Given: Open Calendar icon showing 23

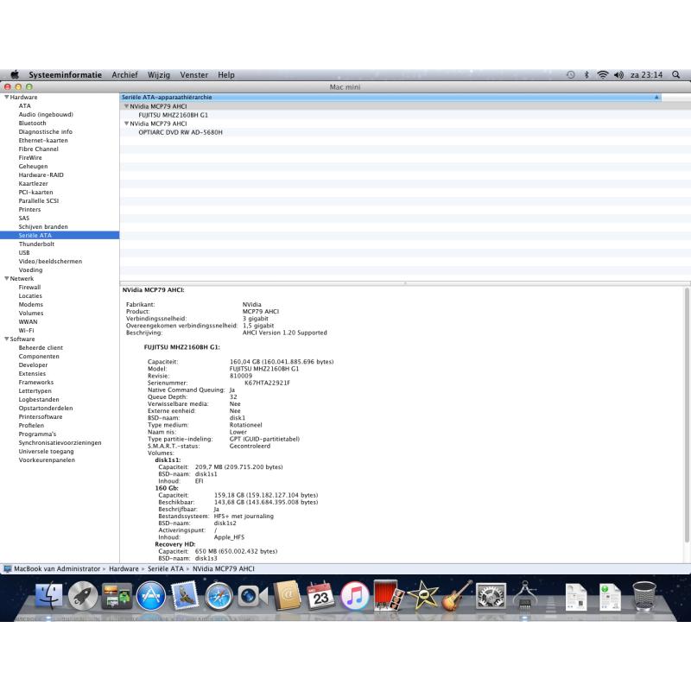Looking at the screenshot, I should 320,595.
